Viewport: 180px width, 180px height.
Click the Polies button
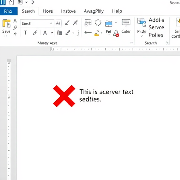coord(156,35)
